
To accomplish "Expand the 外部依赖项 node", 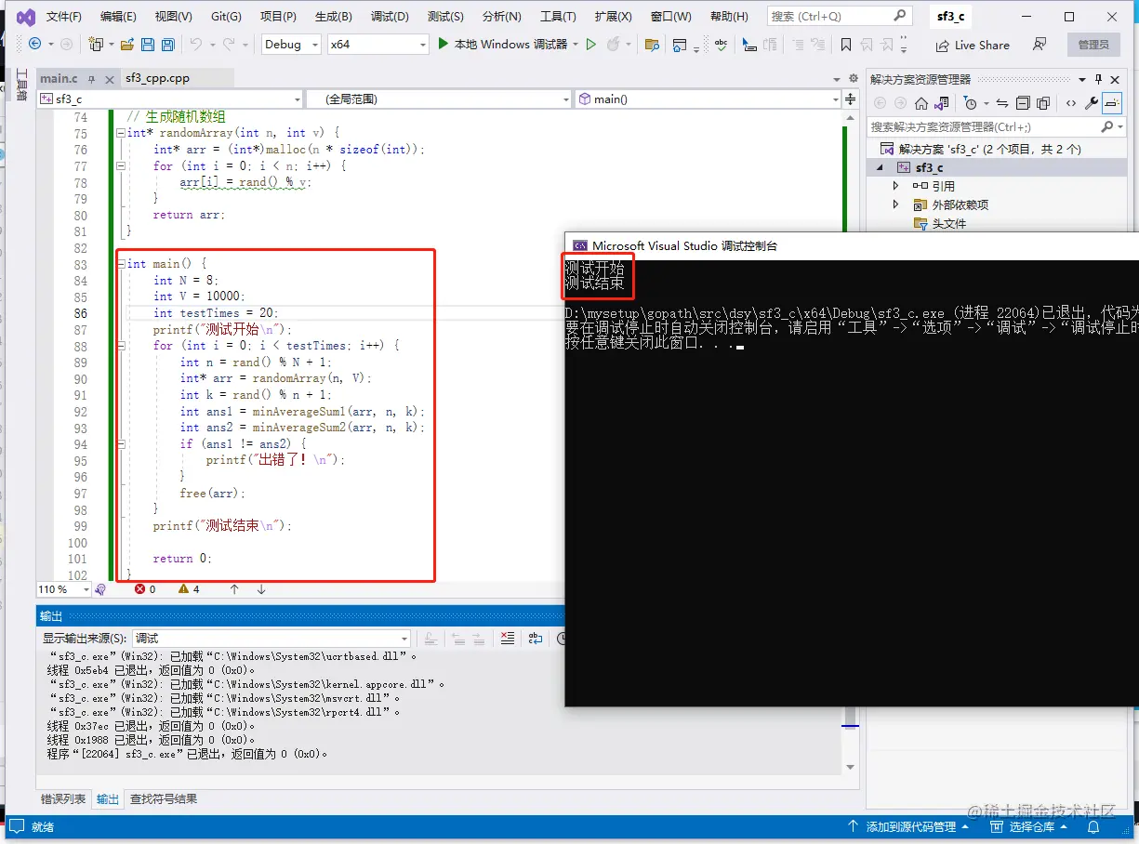I will [895, 204].
